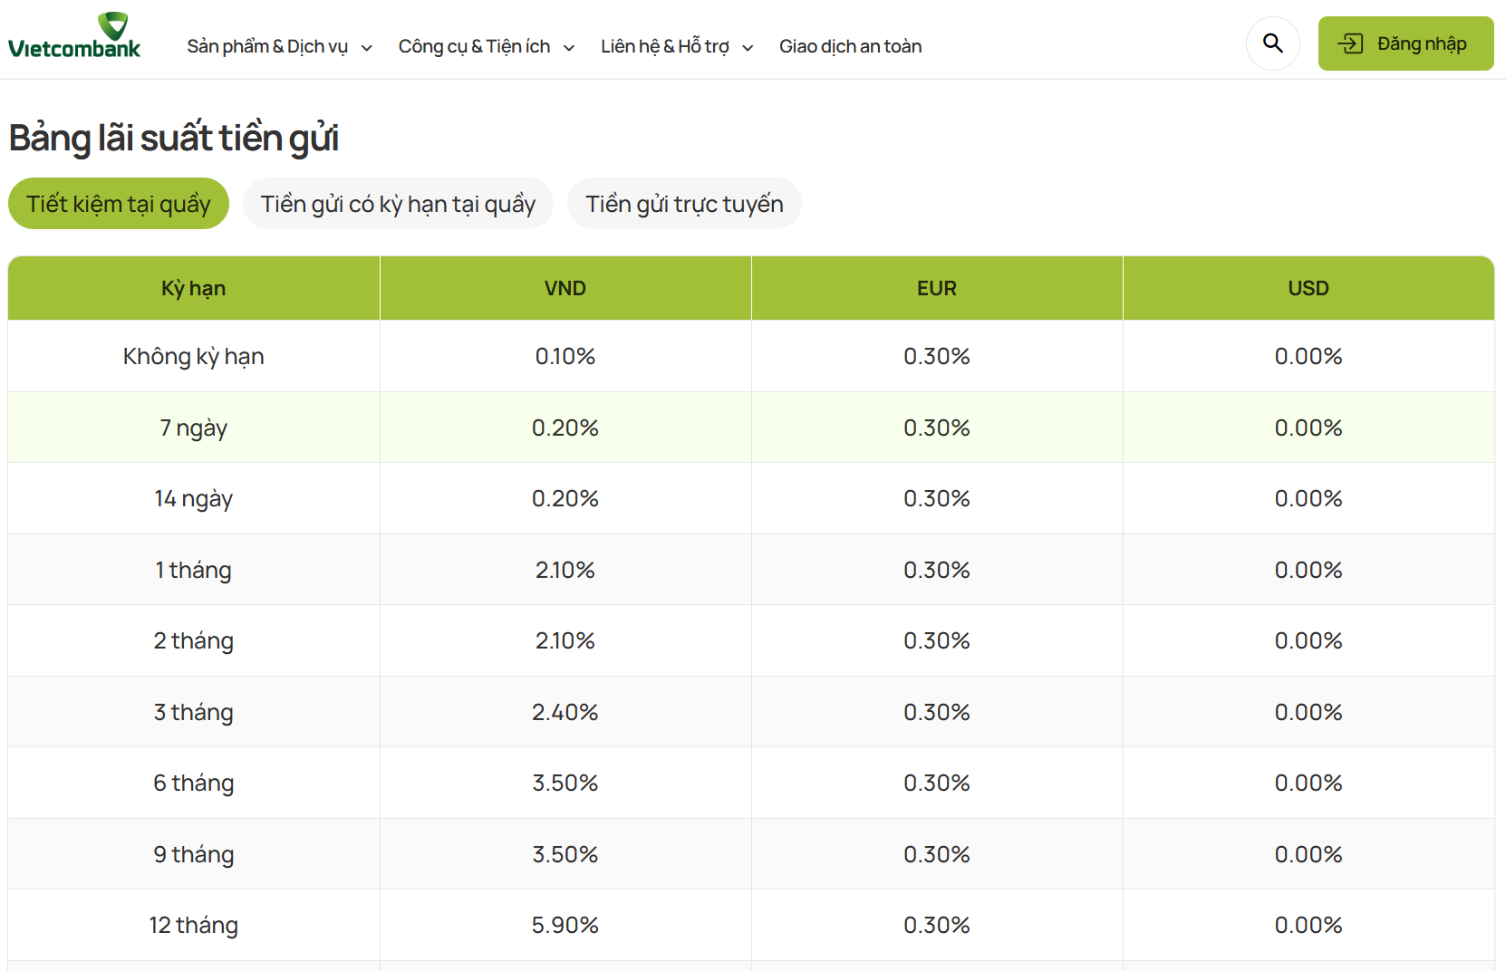Switch to Tiền gửi có kỳ hạn tại quầy tab
Image resolution: width=1506 pixels, height=971 pixels.
coord(398,204)
